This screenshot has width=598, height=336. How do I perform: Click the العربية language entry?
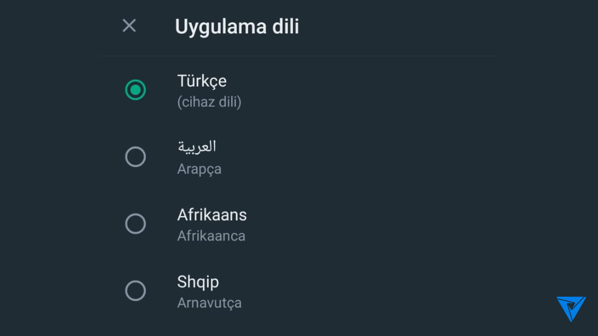[x=197, y=146]
